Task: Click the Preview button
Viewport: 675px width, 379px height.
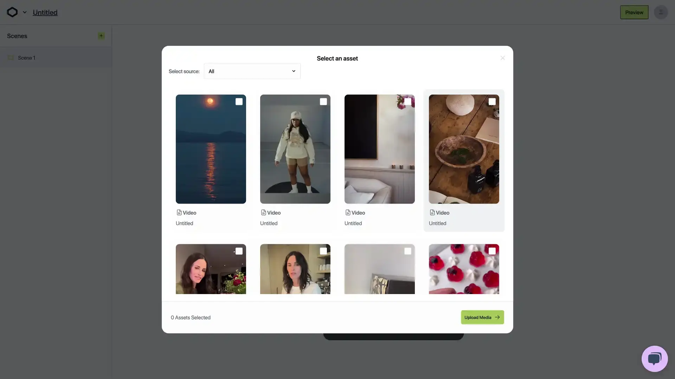Action: click(634, 12)
